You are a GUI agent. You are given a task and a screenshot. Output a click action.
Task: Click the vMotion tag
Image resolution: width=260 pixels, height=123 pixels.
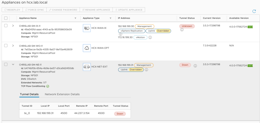(x=140, y=37)
